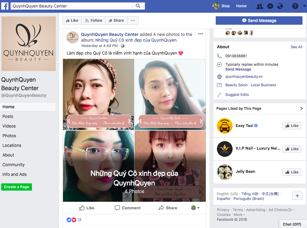This screenshot has height=228, width=307.
Task: Click the Beauty Salon category link
Action: pyautogui.click(x=236, y=85)
